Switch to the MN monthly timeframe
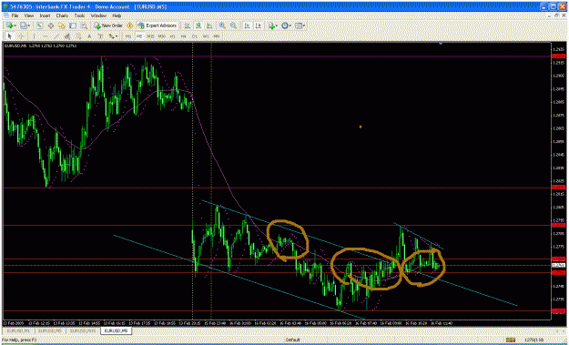 click(x=217, y=36)
